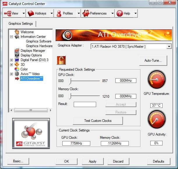
Task: Click the Auto-Tune... button
Action: (153, 61)
